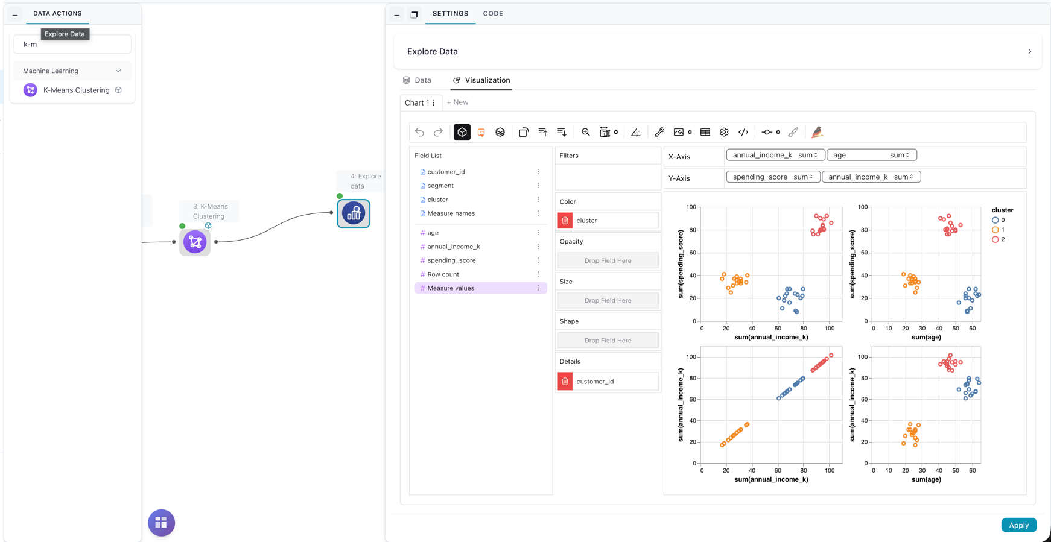The width and height of the screenshot is (1051, 542).
Task: Open options menu for age field
Action: tap(538, 233)
